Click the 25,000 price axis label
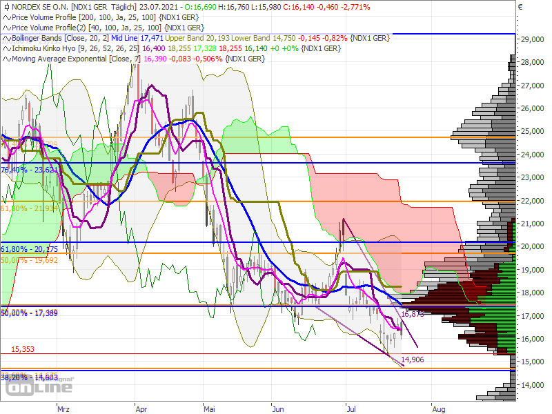The width and height of the screenshot is (552, 414). [532, 131]
